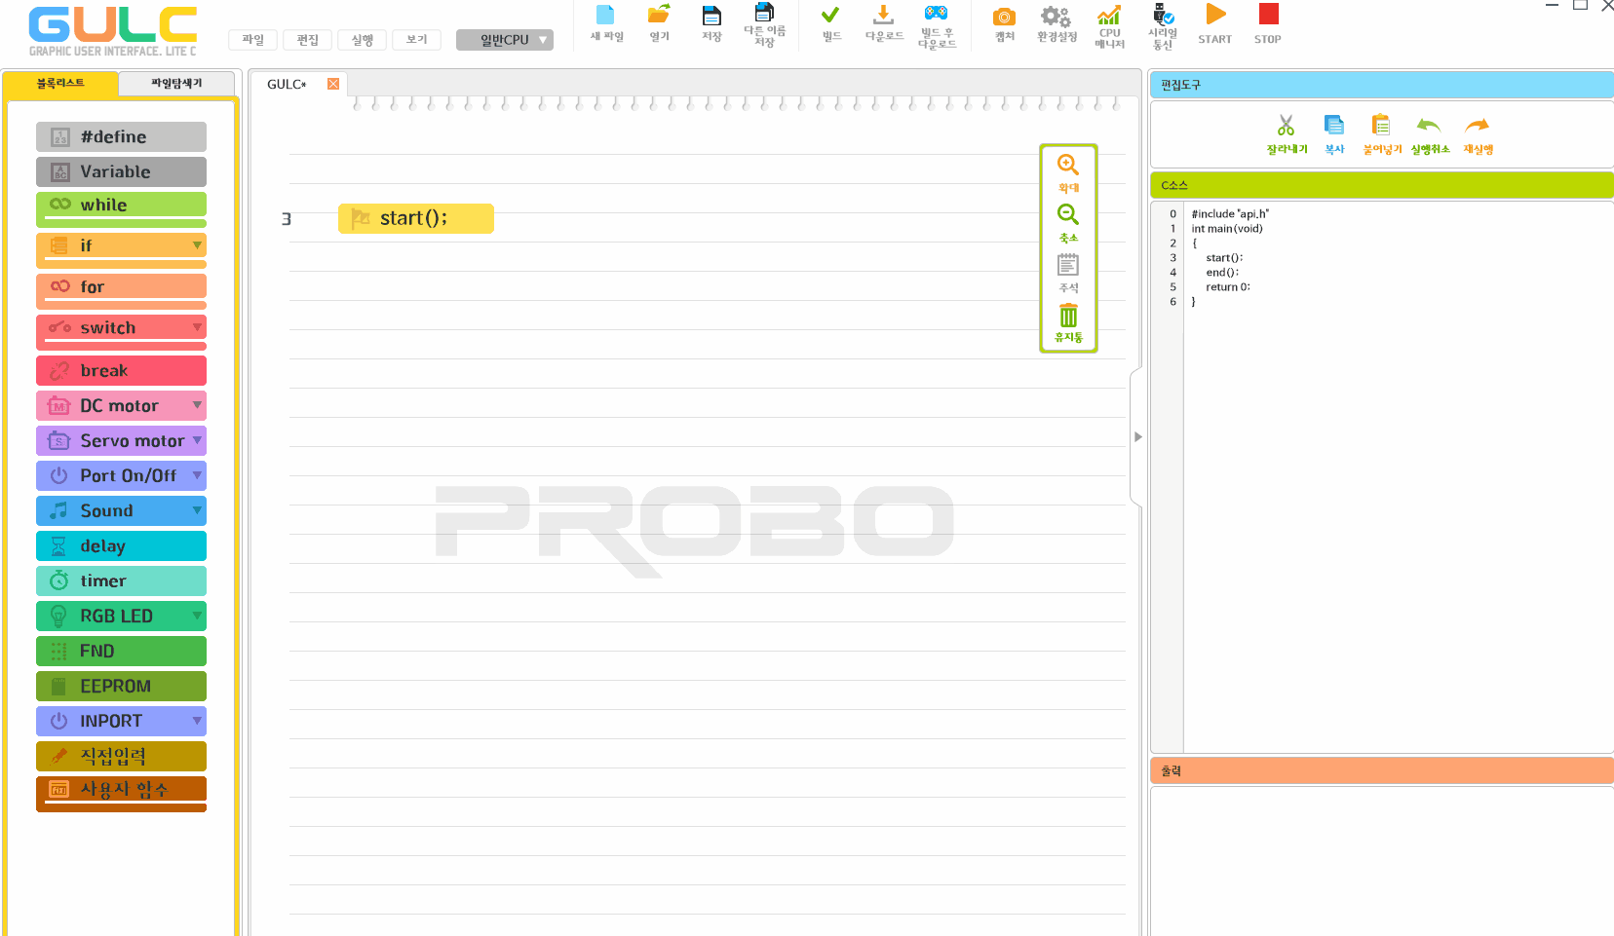This screenshot has width=1614, height=936.
Task: Take a screenshot with the 캡처 camera icon
Action: 1004,24
